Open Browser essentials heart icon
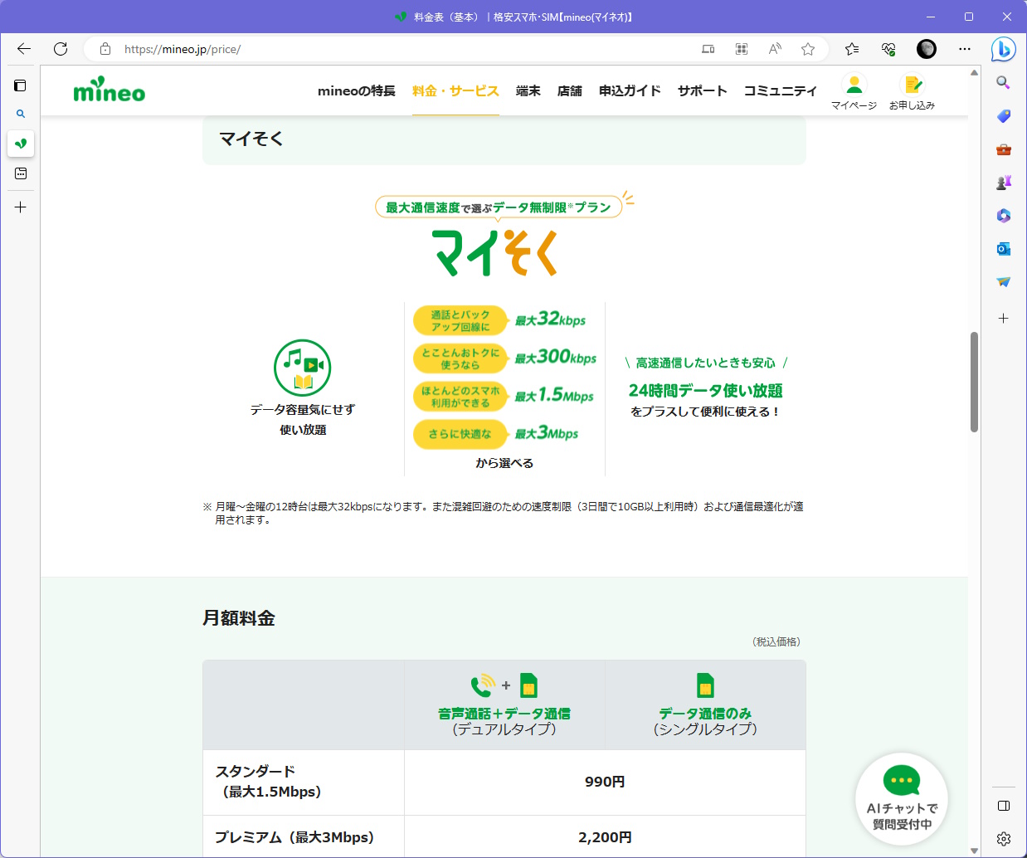Image resolution: width=1027 pixels, height=858 pixels. click(x=888, y=49)
